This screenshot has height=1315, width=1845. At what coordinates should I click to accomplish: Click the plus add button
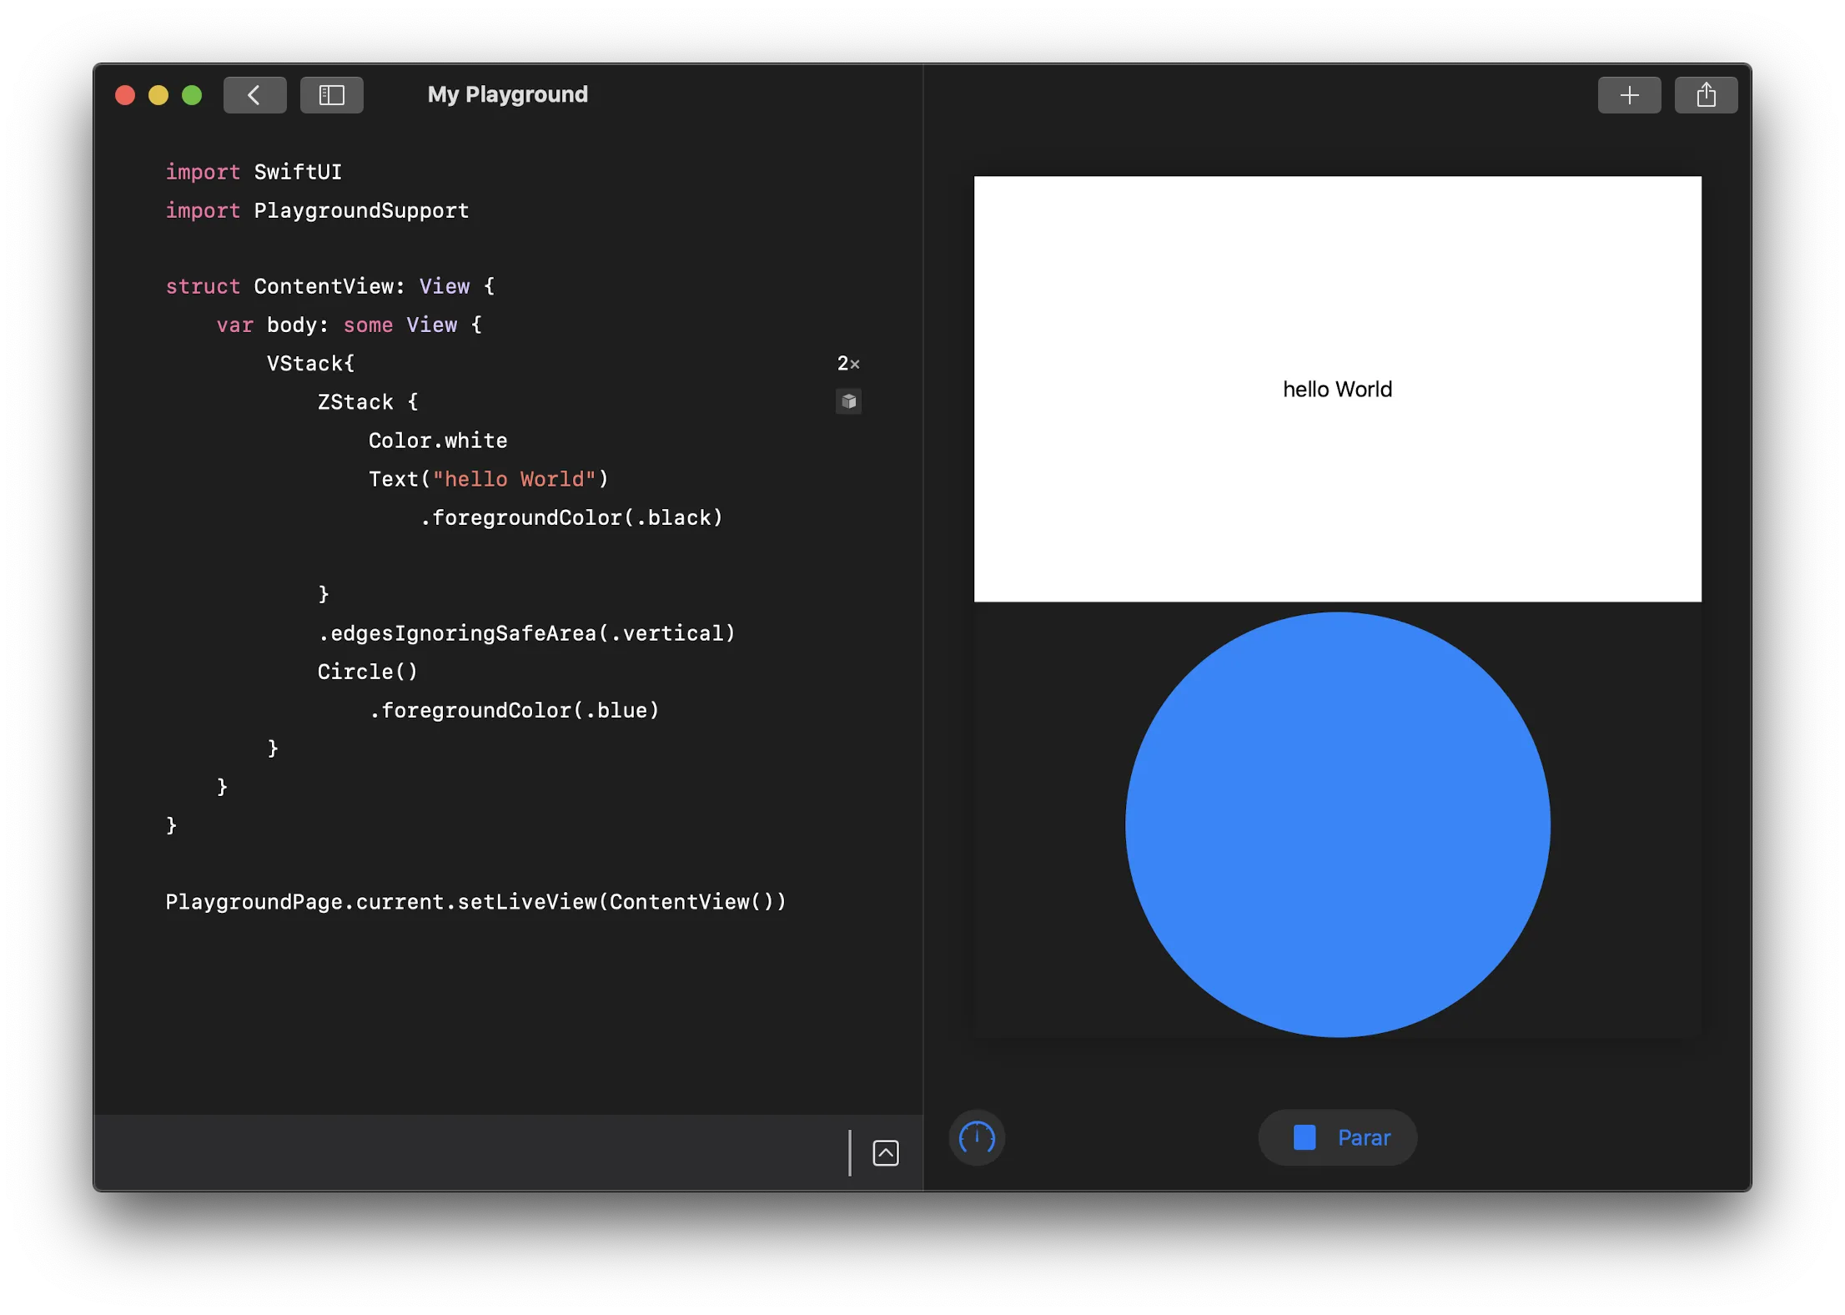coord(1628,95)
